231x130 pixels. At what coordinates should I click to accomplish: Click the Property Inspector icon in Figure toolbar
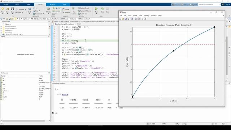click(x=145, y=19)
